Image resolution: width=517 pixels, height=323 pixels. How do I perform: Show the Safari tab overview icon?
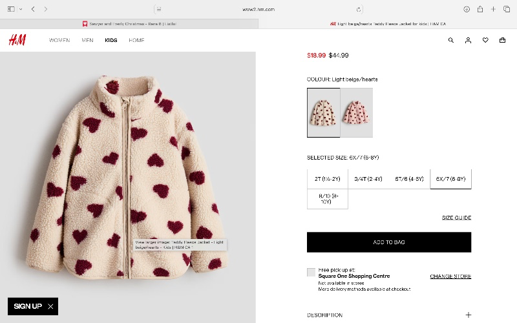coord(507,9)
